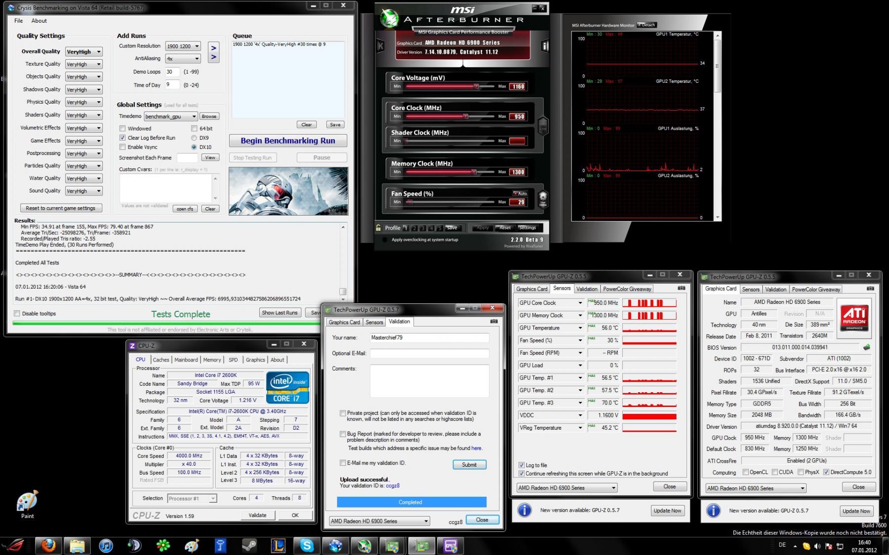
Task: Click the Intel Core i7 logo in CPU-Z
Action: [287, 387]
